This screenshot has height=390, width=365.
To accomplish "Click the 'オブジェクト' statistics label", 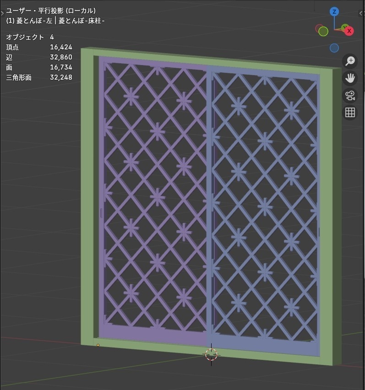I will [x=25, y=37].
